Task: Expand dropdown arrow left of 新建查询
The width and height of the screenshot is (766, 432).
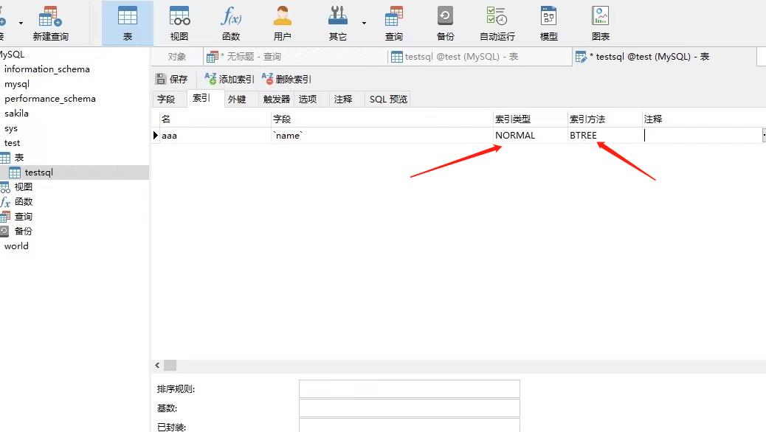Action: tap(21, 23)
